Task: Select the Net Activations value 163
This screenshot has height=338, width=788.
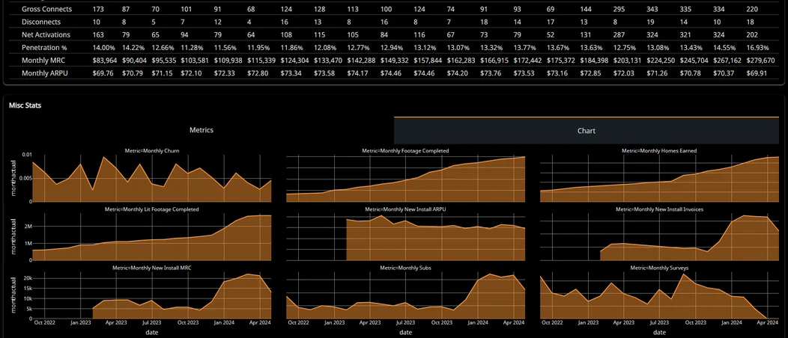Action: click(x=99, y=34)
